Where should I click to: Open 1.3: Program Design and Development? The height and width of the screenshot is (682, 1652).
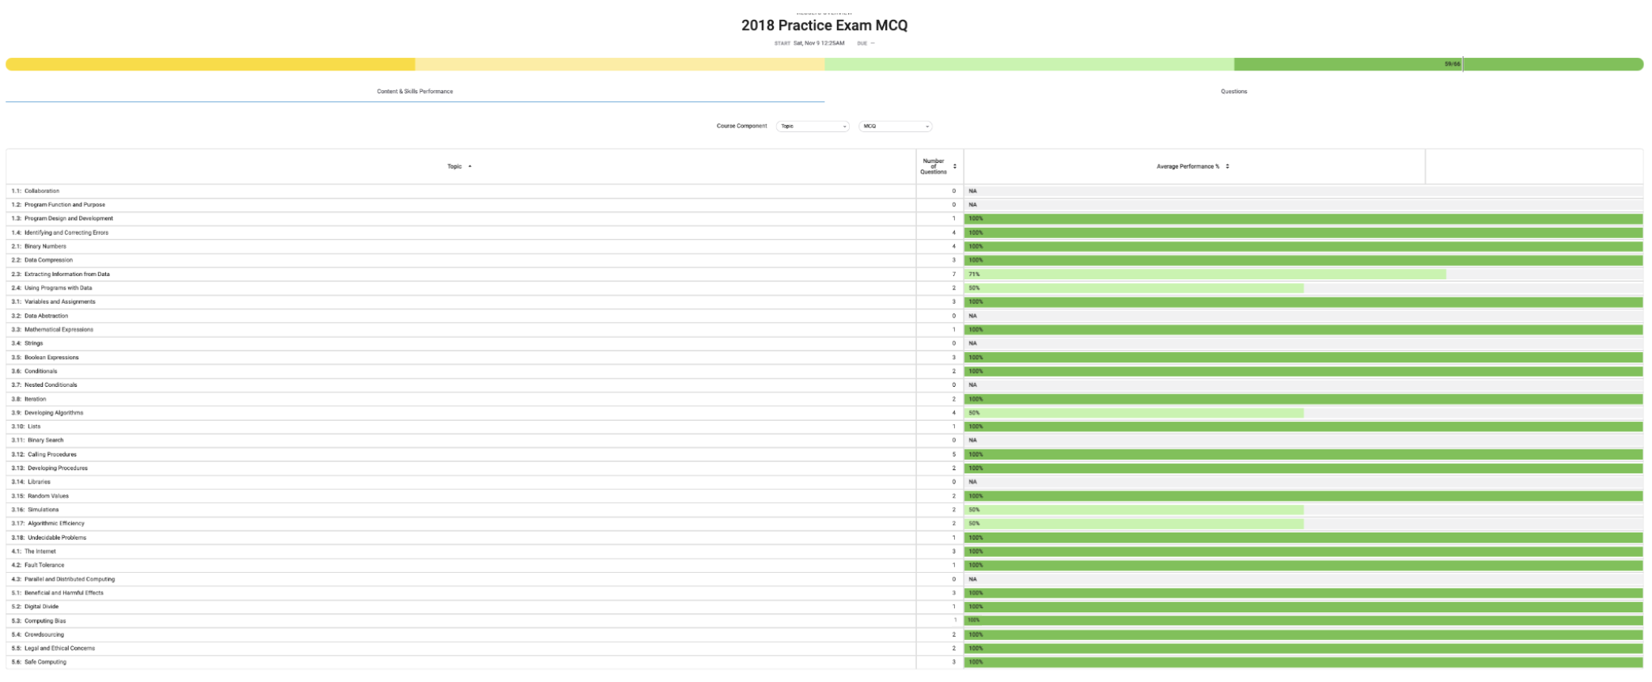(x=62, y=218)
